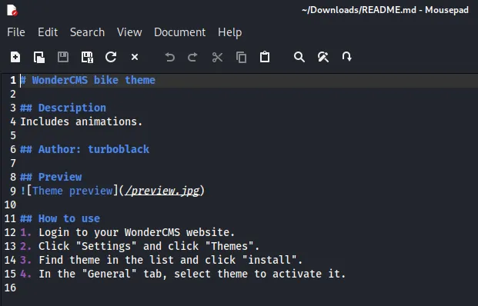478x306 pixels.
Task: Click the '## How to use' heading
Action: point(60,218)
